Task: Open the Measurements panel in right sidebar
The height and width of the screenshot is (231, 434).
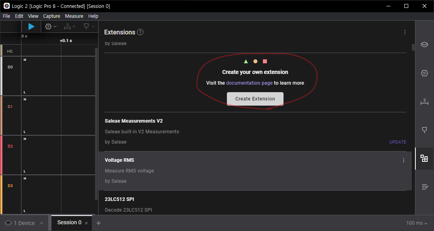Action: point(424,102)
